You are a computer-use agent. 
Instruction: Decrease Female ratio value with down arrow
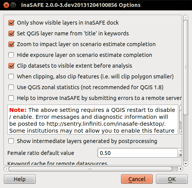click(180, 155)
